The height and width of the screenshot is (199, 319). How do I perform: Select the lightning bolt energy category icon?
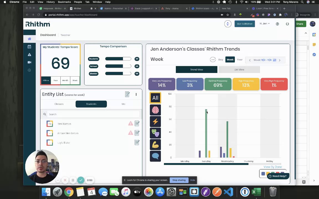(x=155, y=121)
